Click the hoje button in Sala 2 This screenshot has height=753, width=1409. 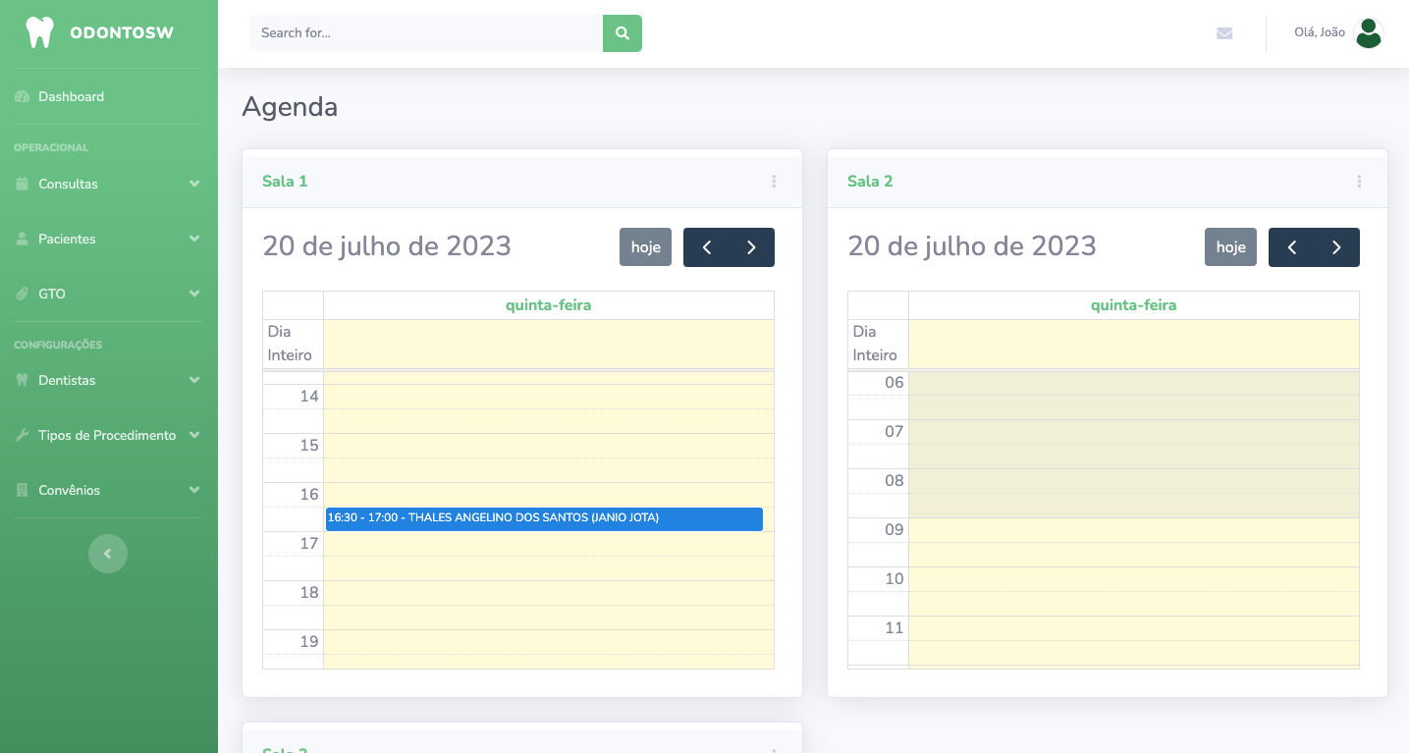click(1230, 247)
